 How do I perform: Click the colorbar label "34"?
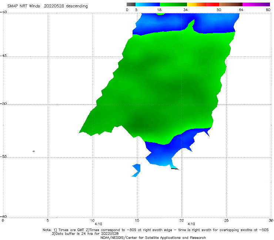point(186,10)
